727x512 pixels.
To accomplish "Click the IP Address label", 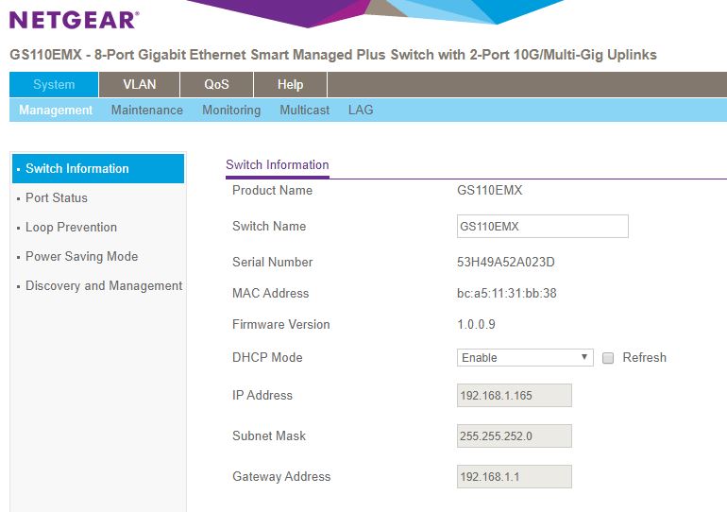I will coord(262,396).
